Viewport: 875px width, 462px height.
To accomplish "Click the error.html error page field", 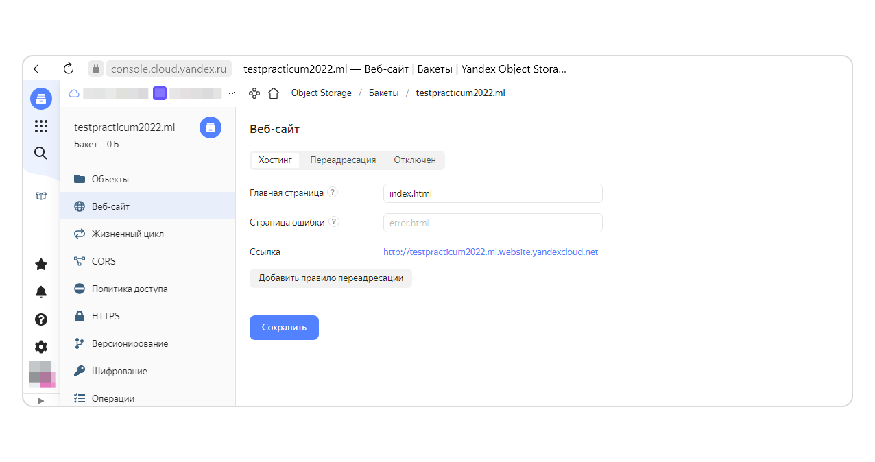I will coord(492,223).
